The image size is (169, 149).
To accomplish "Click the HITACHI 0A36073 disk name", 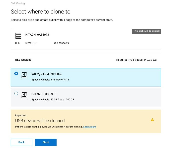I will [37, 35].
